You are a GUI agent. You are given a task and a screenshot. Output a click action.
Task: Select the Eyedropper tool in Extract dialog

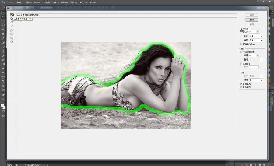pos(12,26)
